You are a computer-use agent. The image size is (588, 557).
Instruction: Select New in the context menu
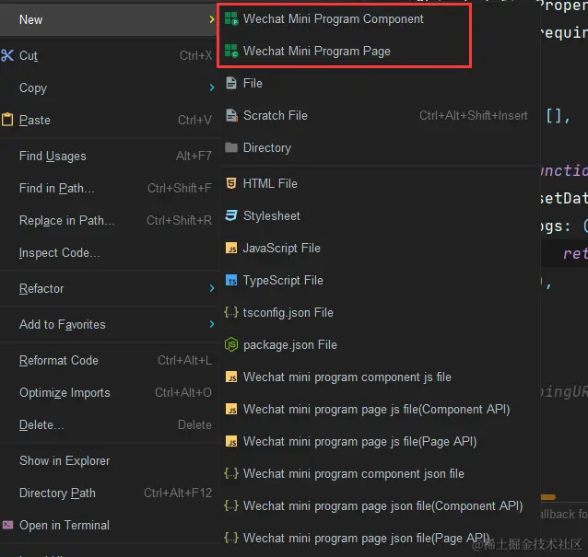pos(109,19)
